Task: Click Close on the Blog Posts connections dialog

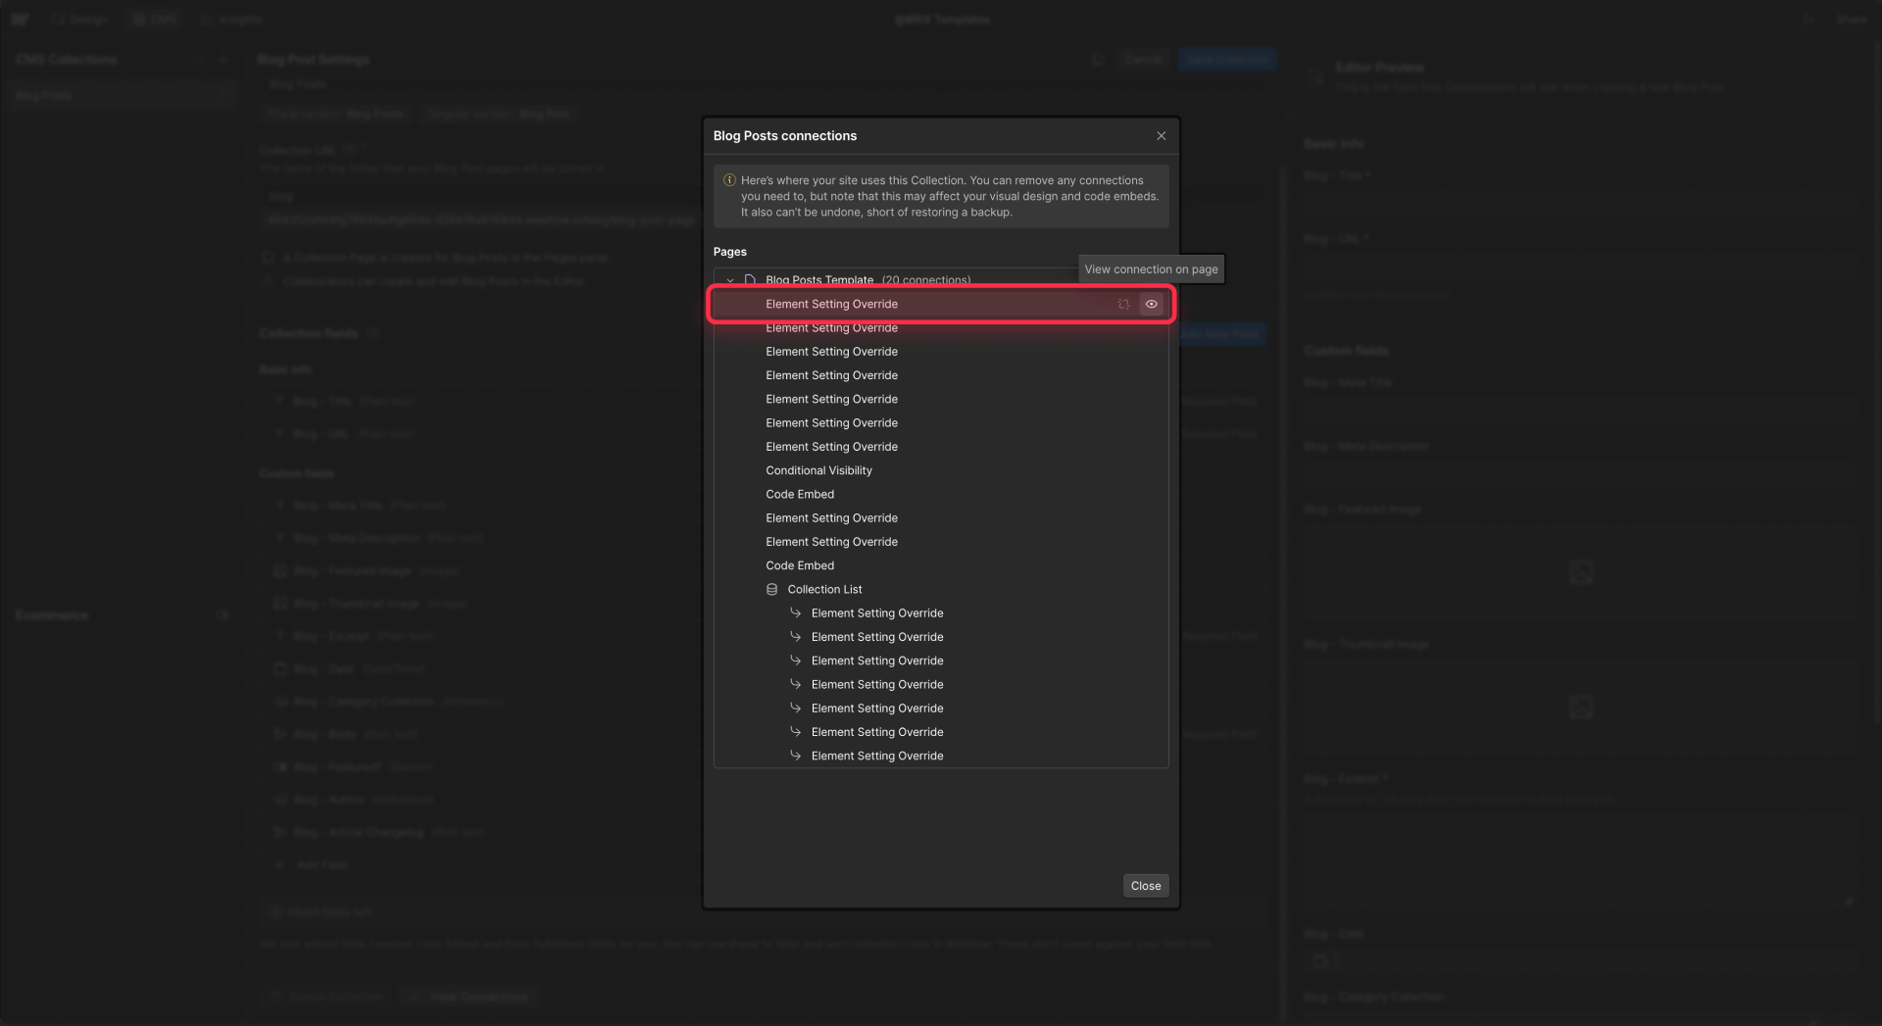Action: tap(1145, 885)
